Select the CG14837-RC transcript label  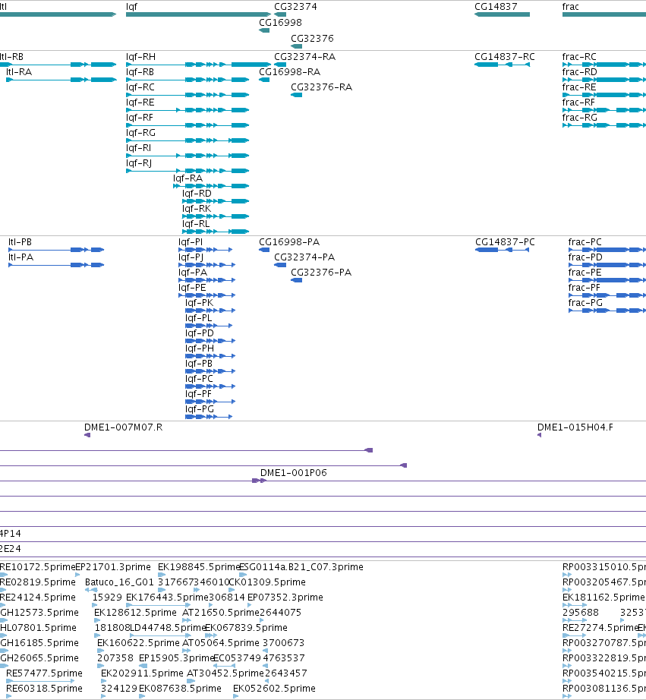[505, 57]
